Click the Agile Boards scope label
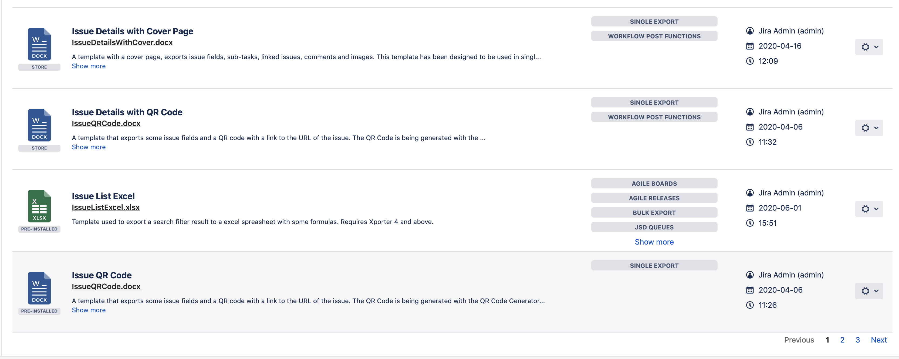Image resolution: width=899 pixels, height=359 pixels. pyautogui.click(x=654, y=184)
